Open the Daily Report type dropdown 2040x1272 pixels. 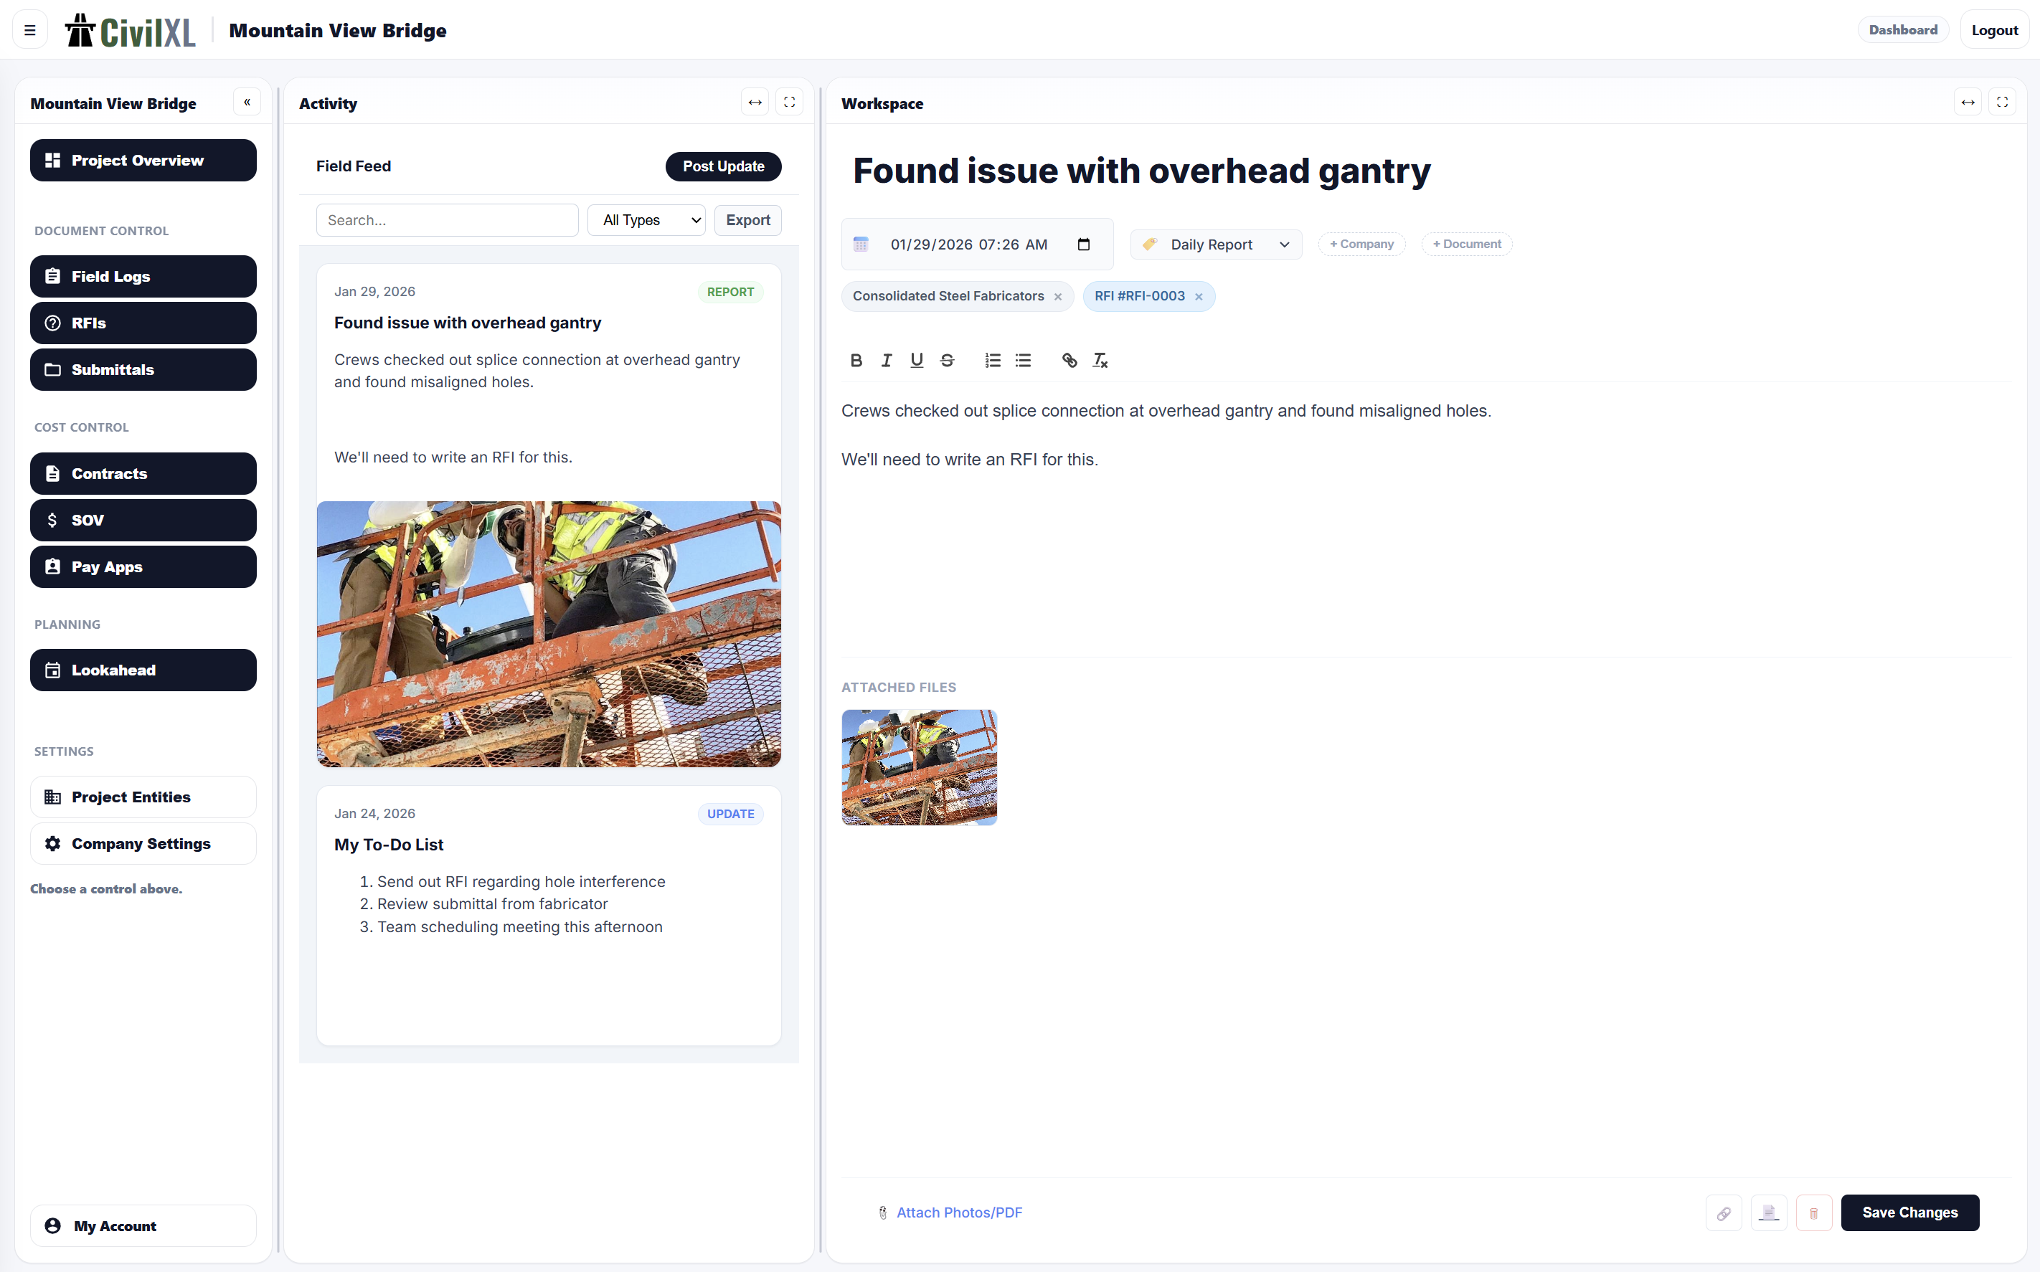coord(1217,244)
